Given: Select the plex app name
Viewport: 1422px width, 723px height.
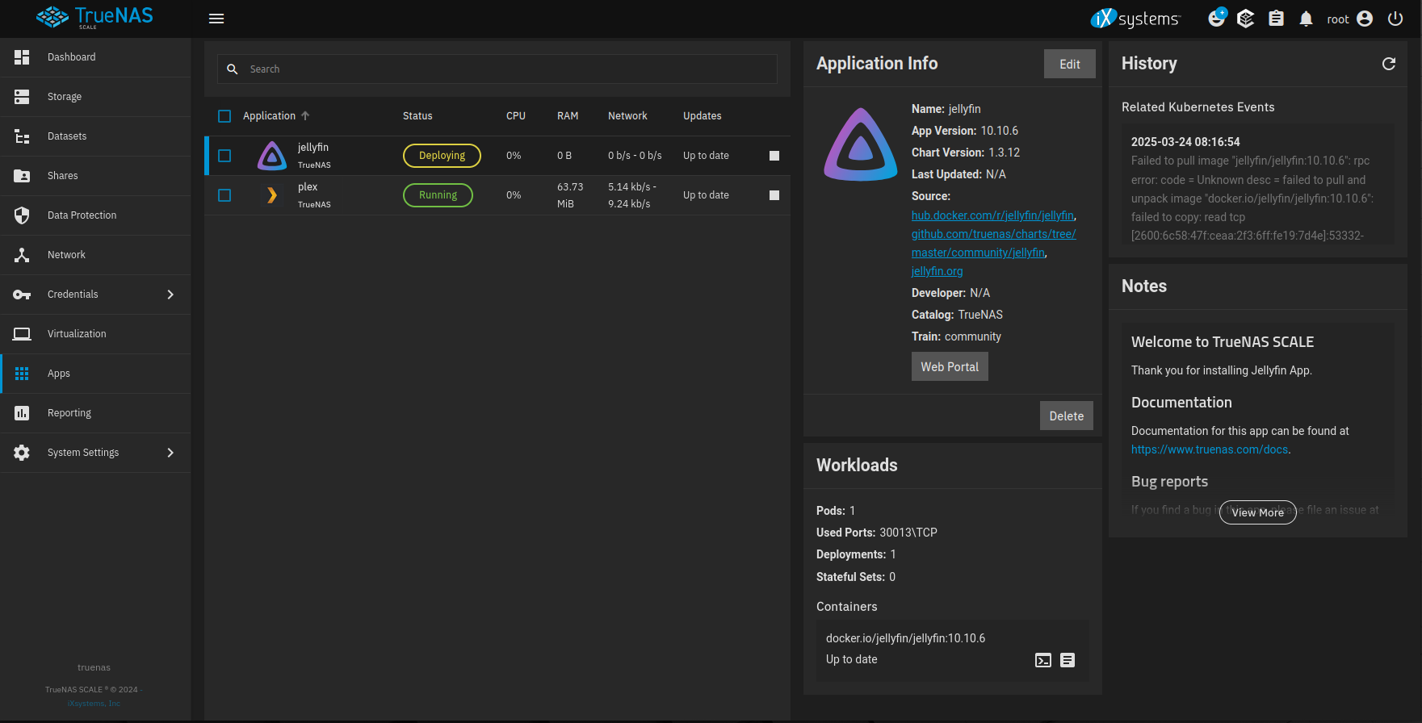Looking at the screenshot, I should pyautogui.click(x=308, y=187).
